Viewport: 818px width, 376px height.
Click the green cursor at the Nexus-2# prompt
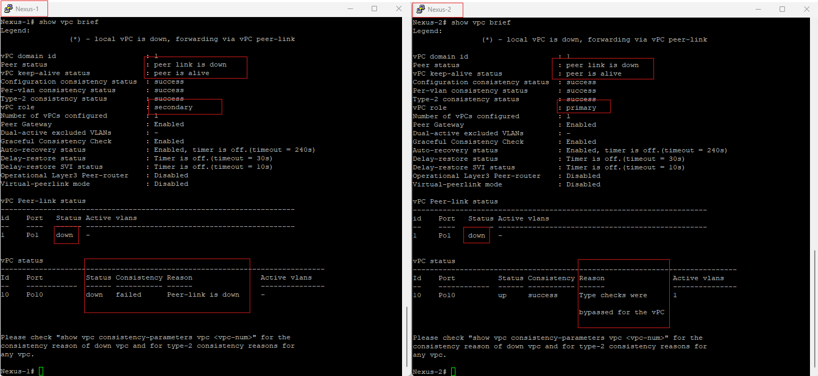point(453,371)
